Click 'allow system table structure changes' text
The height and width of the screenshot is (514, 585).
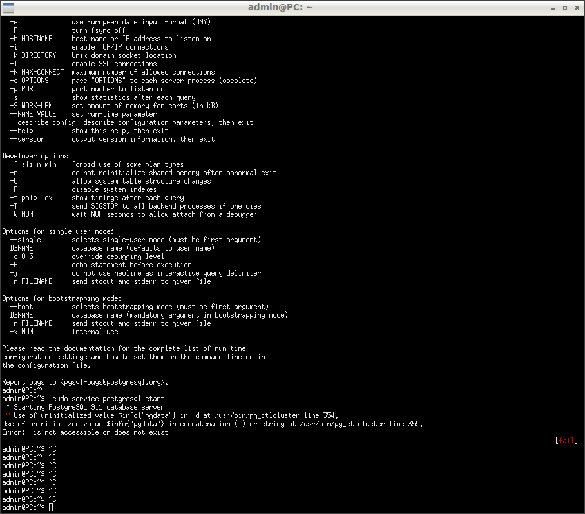(x=141, y=181)
